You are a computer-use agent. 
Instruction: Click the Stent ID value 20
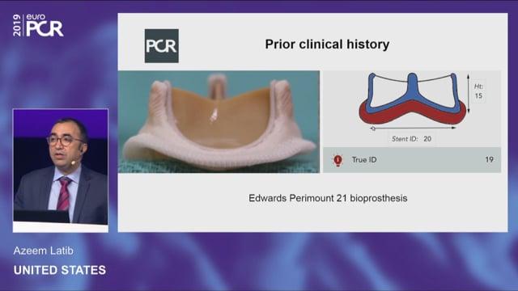(x=427, y=139)
